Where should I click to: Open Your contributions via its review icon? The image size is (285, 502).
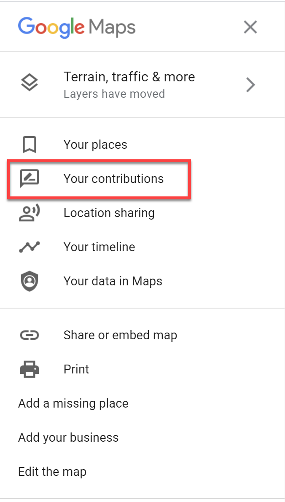29,179
